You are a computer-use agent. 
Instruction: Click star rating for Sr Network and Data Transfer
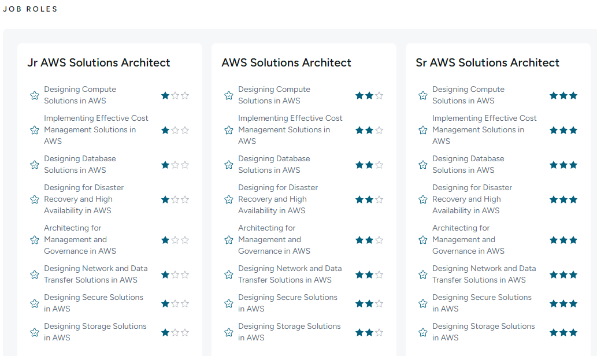point(563,275)
